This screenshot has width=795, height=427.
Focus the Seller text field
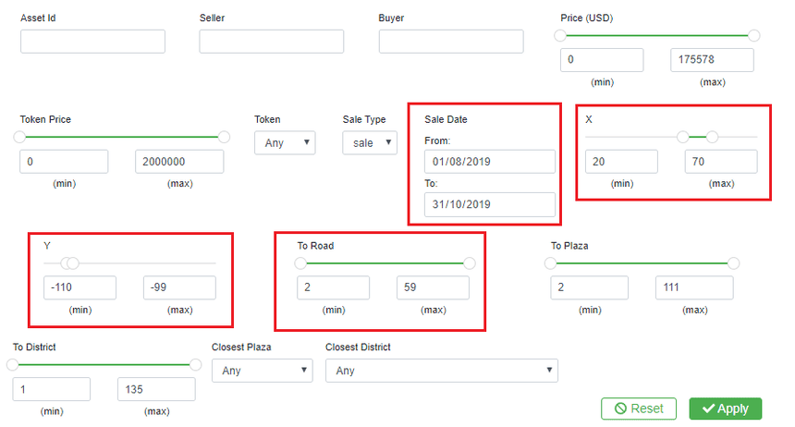pyautogui.click(x=271, y=42)
